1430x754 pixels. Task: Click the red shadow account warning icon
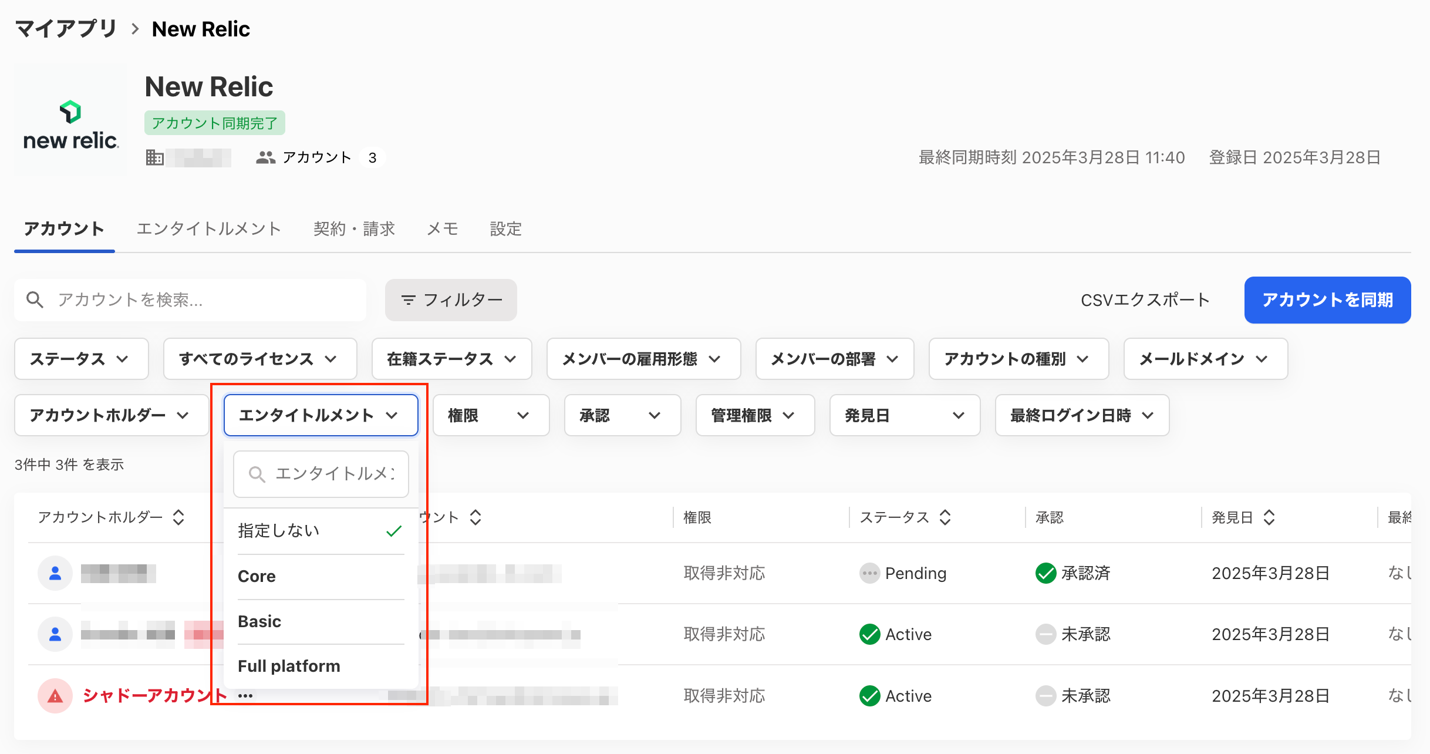[x=55, y=696]
